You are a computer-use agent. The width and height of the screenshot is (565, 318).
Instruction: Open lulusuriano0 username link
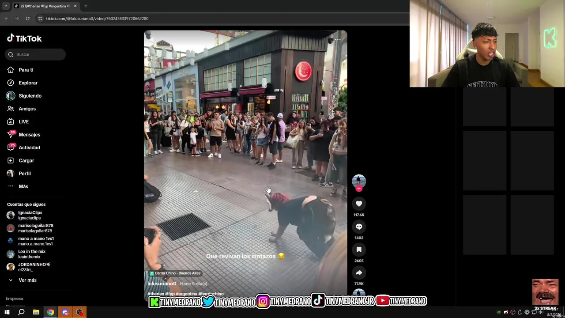tap(162, 284)
